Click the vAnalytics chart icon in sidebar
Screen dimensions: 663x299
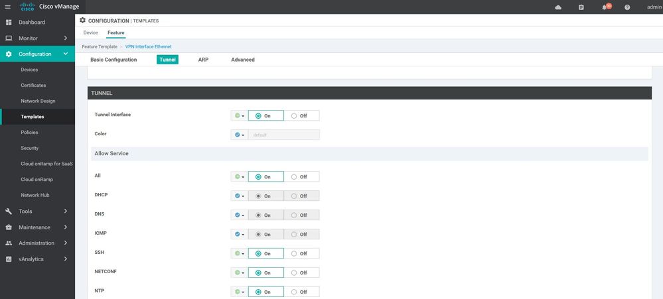(x=9, y=259)
